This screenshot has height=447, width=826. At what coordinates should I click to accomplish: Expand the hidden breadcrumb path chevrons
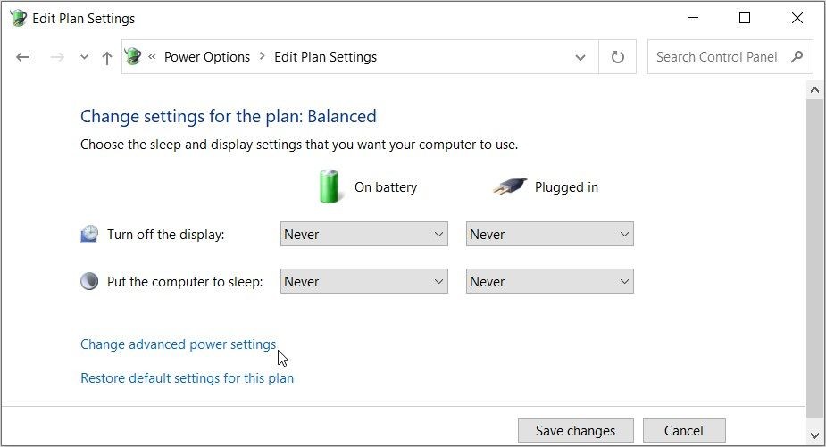[152, 57]
